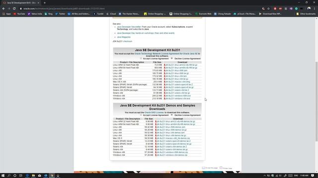
Task: Click the E-mail this page link
Action: point(210,168)
